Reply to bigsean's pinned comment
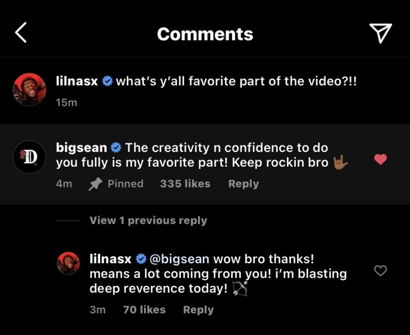The image size is (410, 335). click(x=244, y=184)
